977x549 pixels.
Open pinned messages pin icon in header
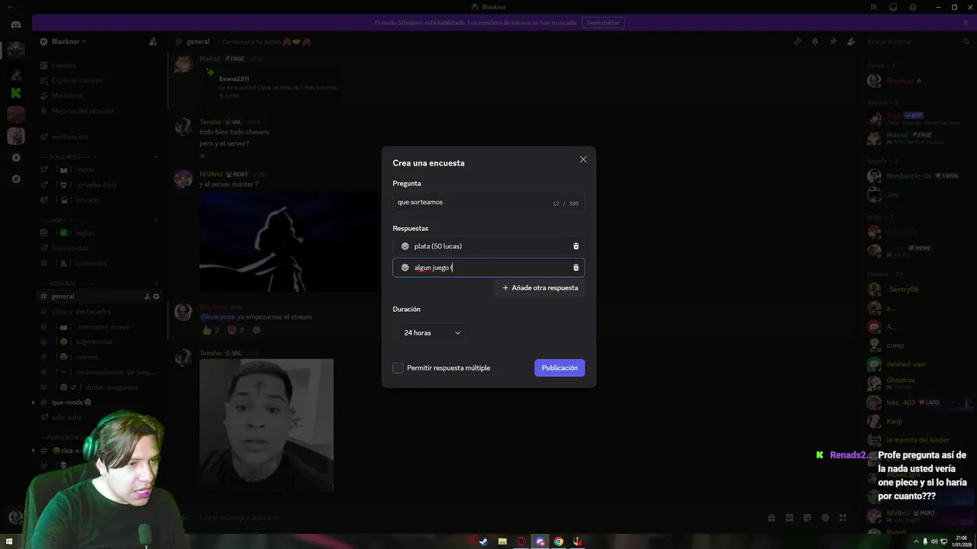click(833, 42)
